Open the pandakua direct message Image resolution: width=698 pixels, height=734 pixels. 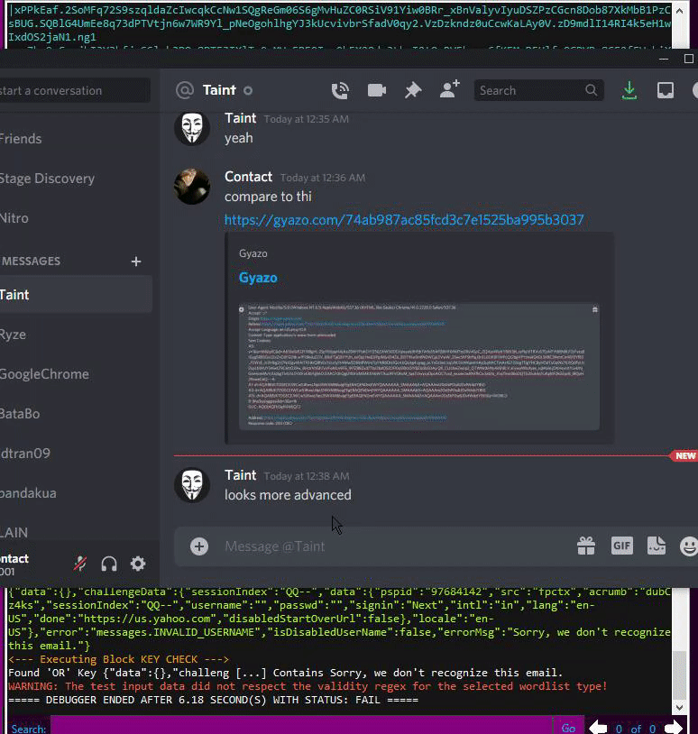(x=75, y=493)
